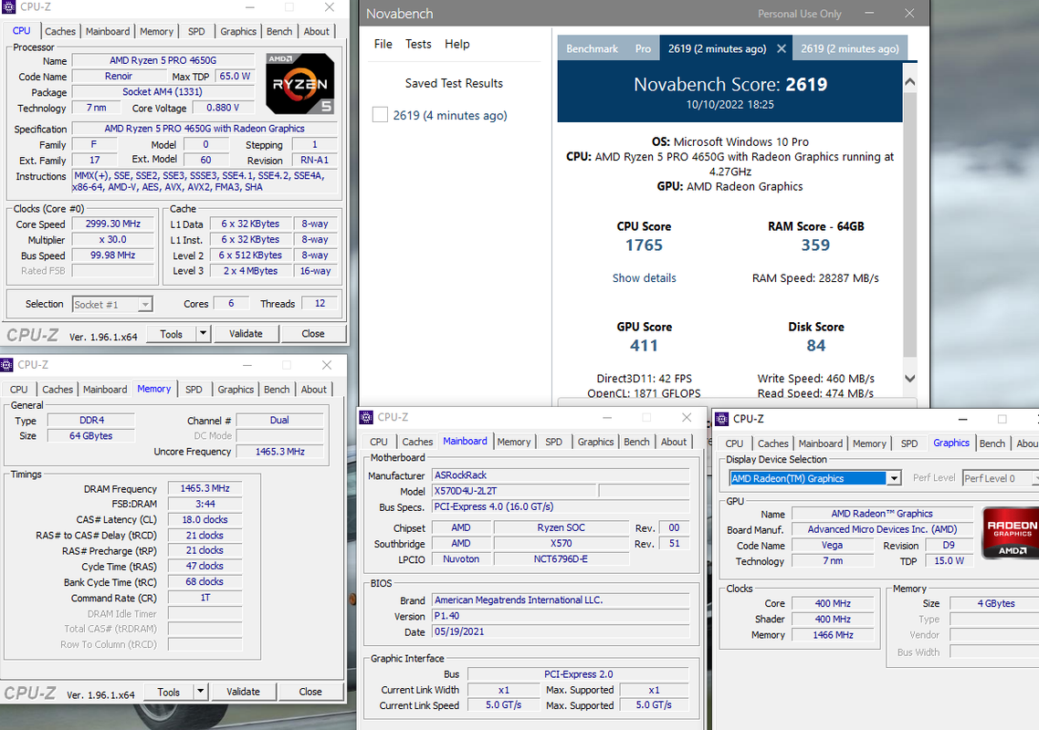1039x730 pixels.
Task: Click Novabench results scrollbar up arrow
Action: (x=909, y=82)
